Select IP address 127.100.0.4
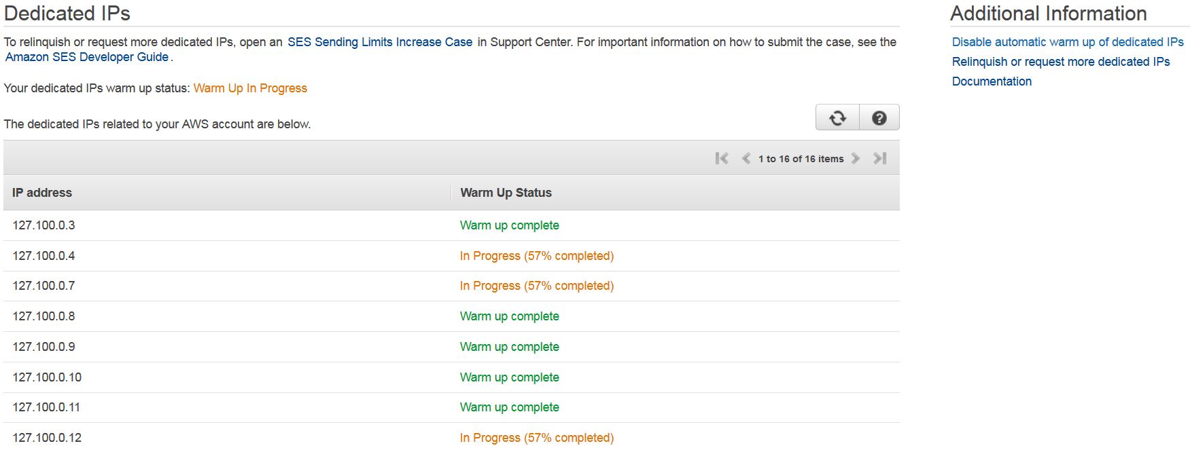 click(43, 256)
